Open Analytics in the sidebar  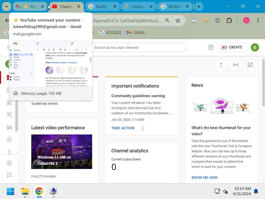[x=9, y=102]
